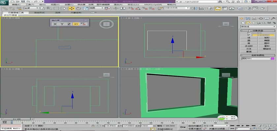Open the 全部 selection filter dropdown

(31, 8)
